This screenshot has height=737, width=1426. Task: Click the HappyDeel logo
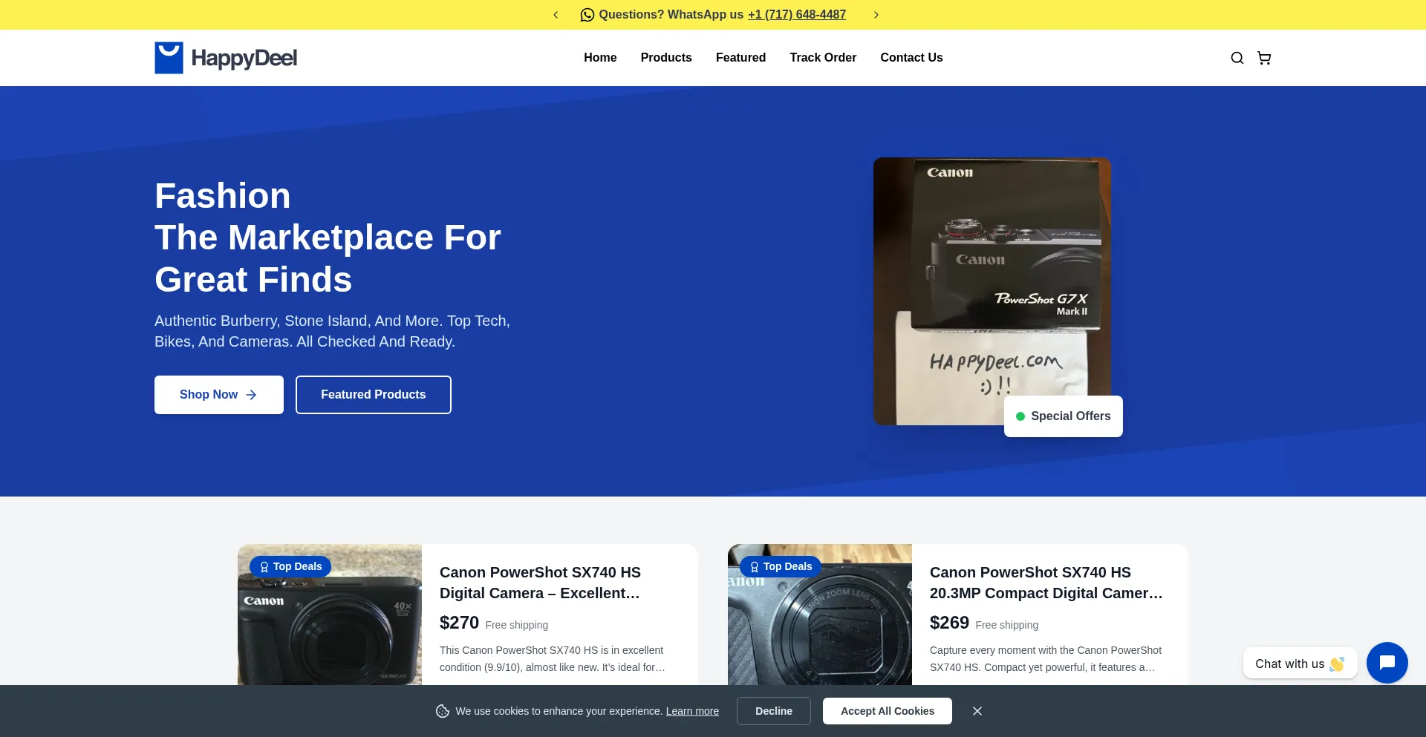[x=225, y=57]
